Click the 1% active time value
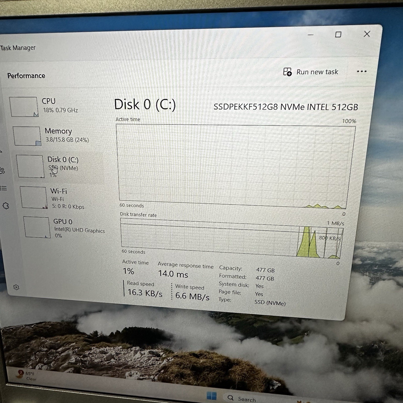This screenshot has width=403, height=403. point(128,271)
